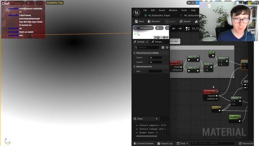Click the Search toolbar button

185,21
